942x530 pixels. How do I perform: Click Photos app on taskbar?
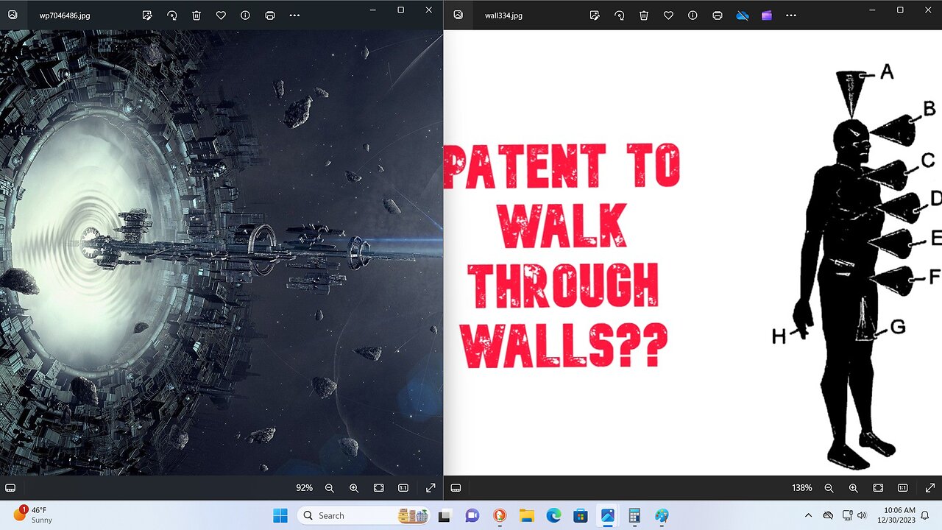[x=608, y=515]
